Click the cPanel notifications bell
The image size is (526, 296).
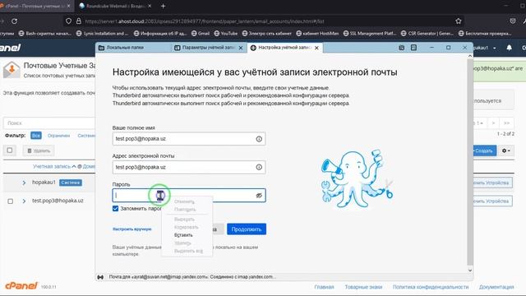point(509,48)
